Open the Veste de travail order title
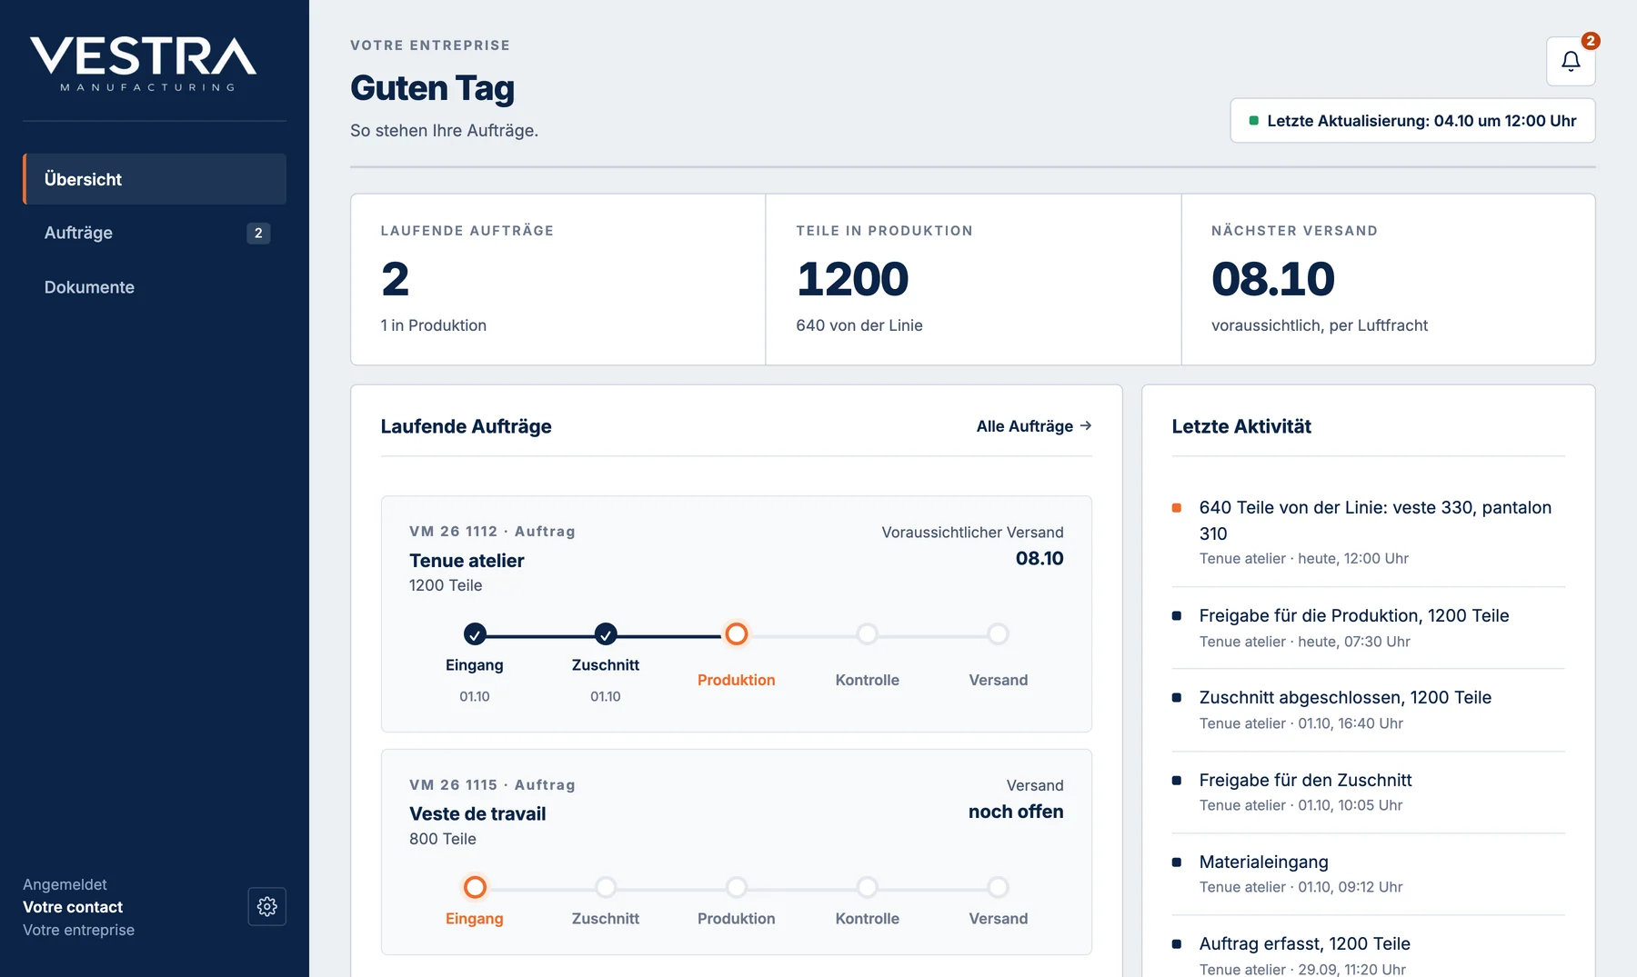The width and height of the screenshot is (1637, 977). [x=477, y=814]
